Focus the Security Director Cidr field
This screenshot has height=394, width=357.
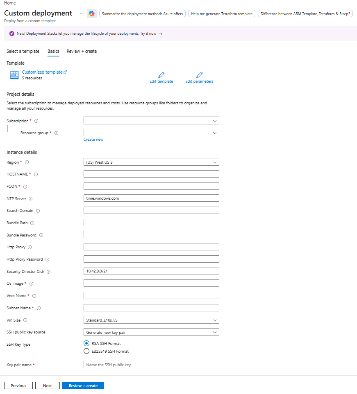pos(151,271)
